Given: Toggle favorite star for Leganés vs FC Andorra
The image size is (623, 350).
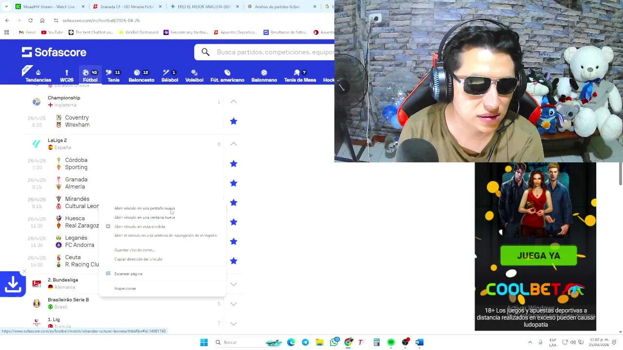Looking at the screenshot, I should coord(234,242).
